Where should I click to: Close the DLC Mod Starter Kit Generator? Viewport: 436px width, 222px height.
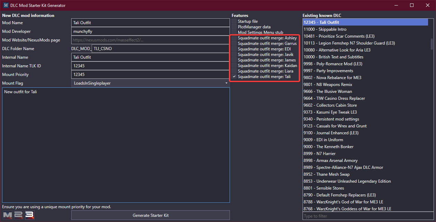[428, 6]
